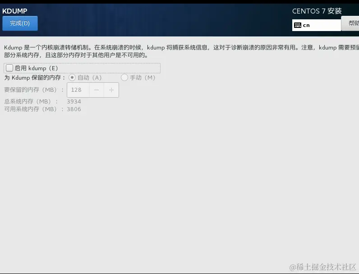Click the 要保留的内存 (MB) label

[x=34, y=90]
